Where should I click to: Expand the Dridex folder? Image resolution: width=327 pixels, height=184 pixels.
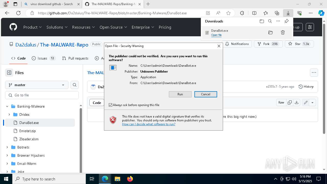[x=9, y=114]
